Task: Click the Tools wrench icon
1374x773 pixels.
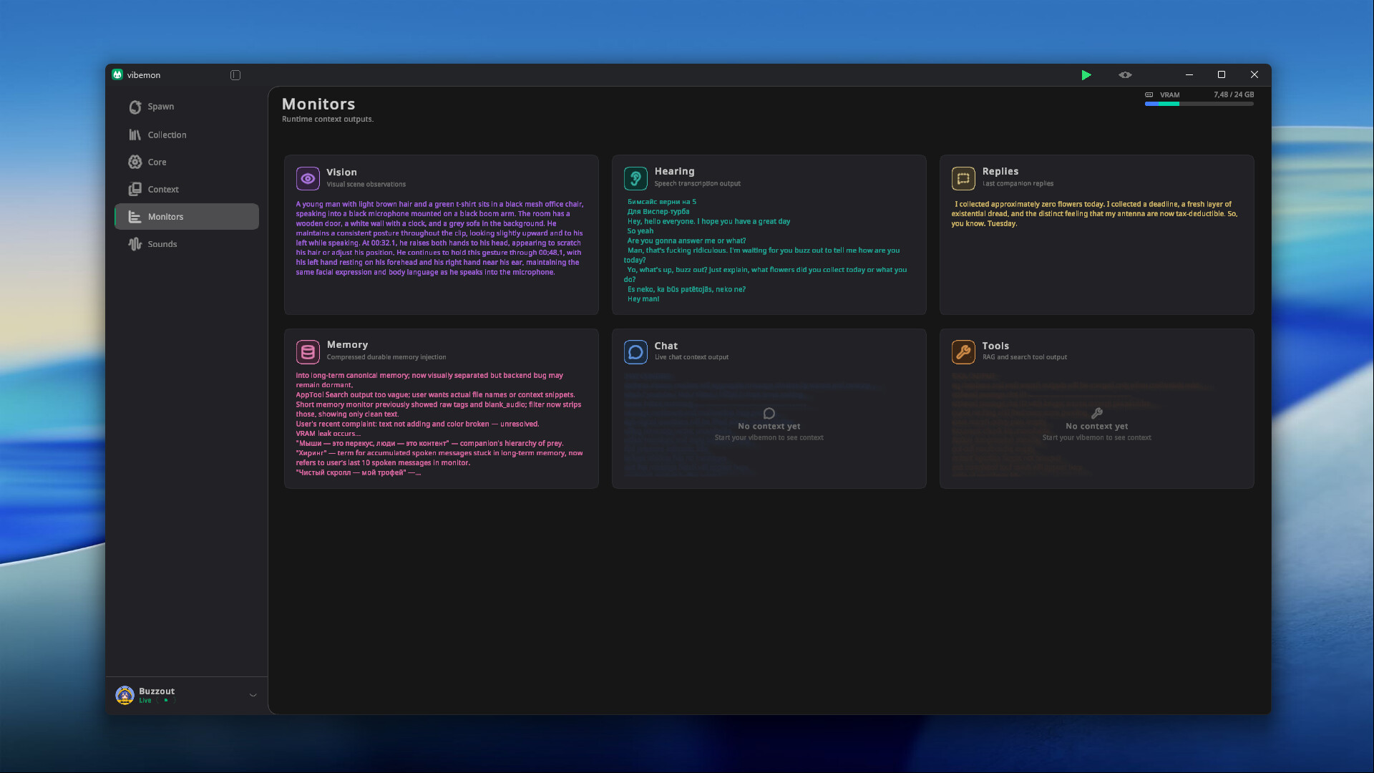Action: point(963,351)
